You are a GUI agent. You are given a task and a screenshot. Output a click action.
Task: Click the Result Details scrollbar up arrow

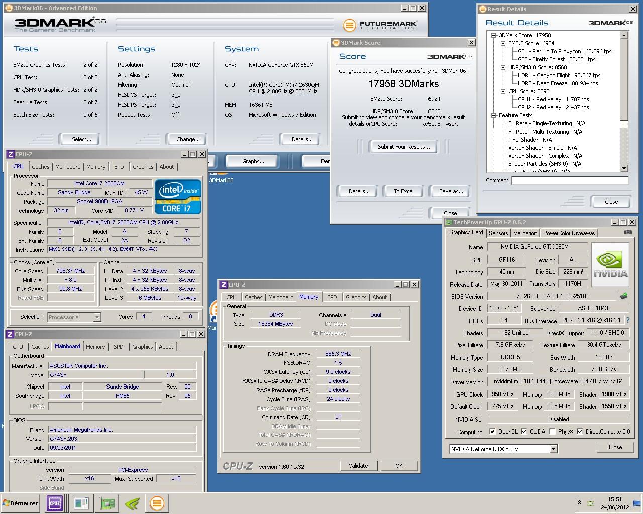click(x=624, y=35)
